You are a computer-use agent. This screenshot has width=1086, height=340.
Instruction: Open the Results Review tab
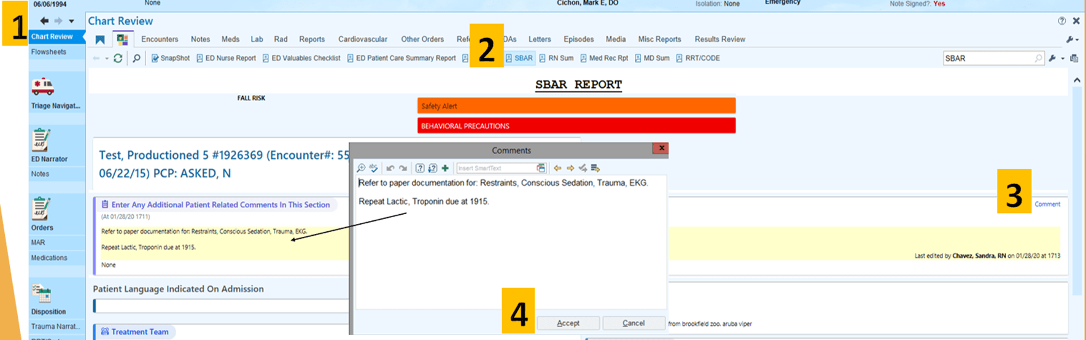coord(719,39)
